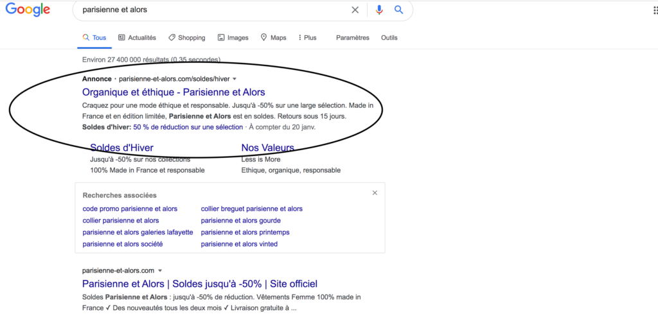Select the Tous tab
The height and width of the screenshot is (319, 658).
94,38
